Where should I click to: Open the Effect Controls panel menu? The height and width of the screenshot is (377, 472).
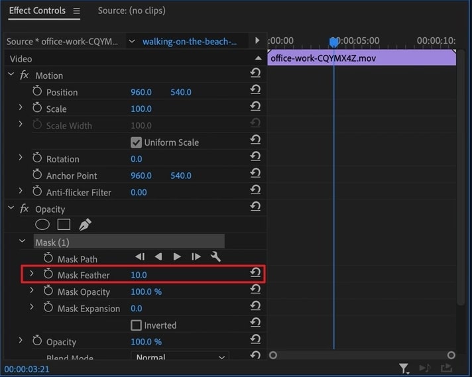[76, 11]
